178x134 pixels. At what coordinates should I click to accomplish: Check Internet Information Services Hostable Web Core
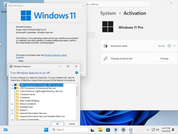(x=15, y=116)
